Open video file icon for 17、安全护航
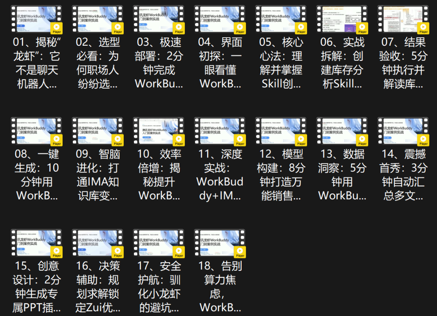The image size is (437, 316). [x=159, y=243]
